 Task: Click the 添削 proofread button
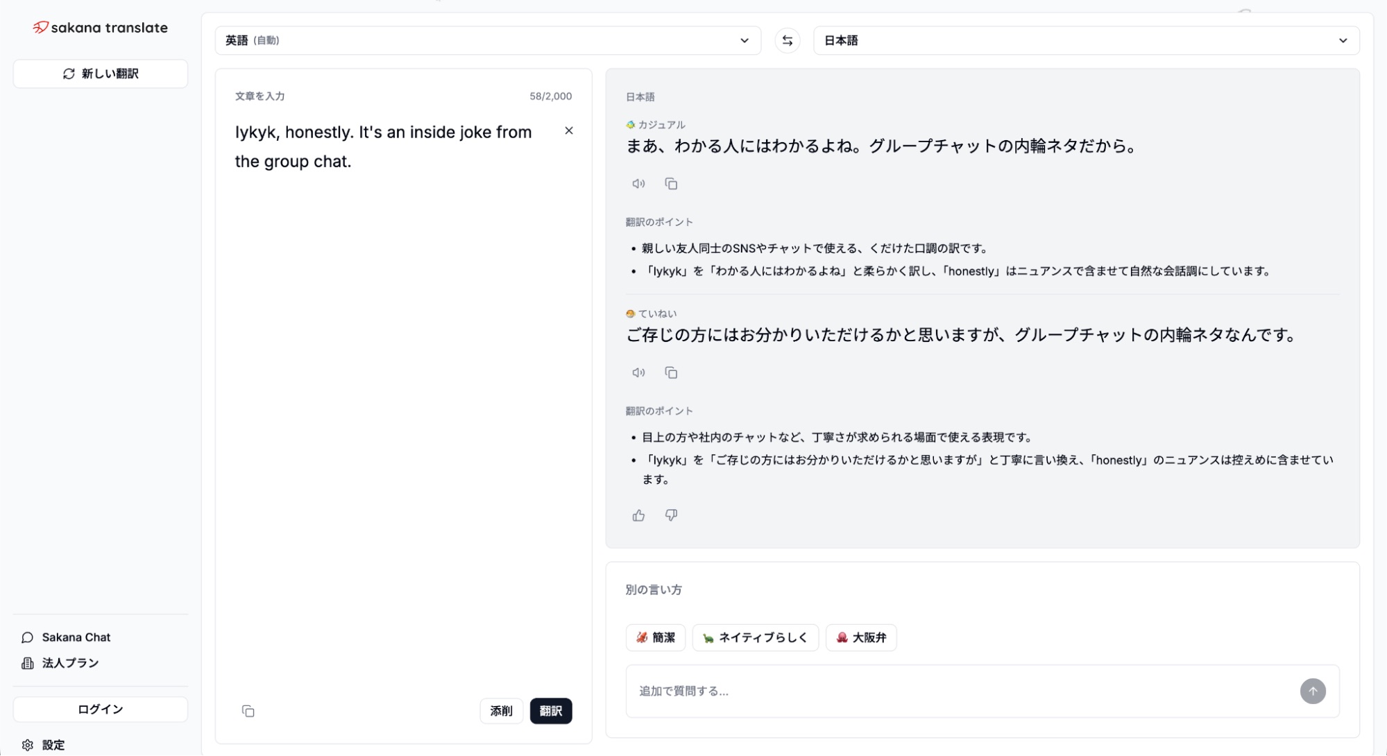501,711
